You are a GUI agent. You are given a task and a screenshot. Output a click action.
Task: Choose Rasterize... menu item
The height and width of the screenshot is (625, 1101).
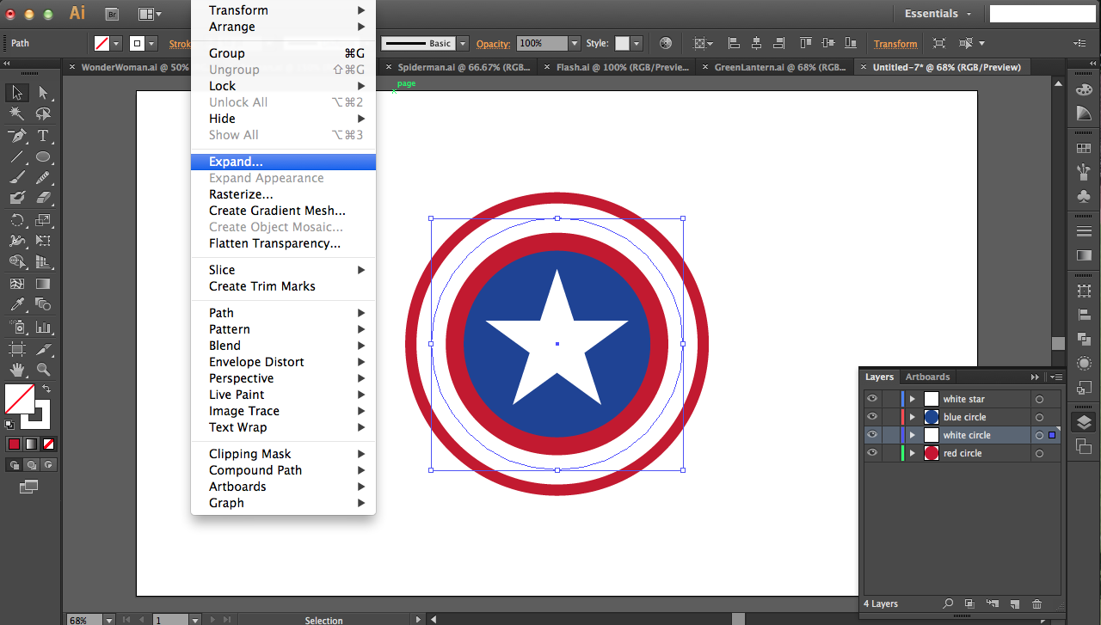tap(283, 194)
